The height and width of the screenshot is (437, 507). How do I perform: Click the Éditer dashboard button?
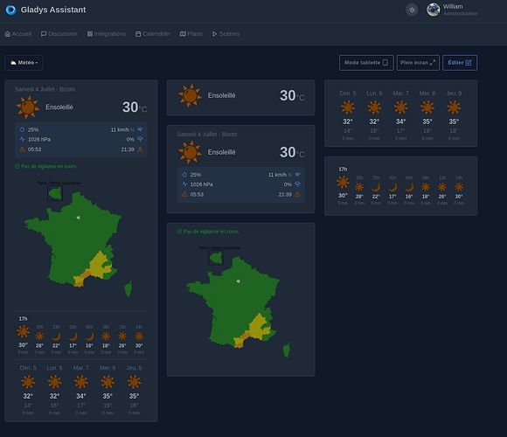tap(460, 63)
